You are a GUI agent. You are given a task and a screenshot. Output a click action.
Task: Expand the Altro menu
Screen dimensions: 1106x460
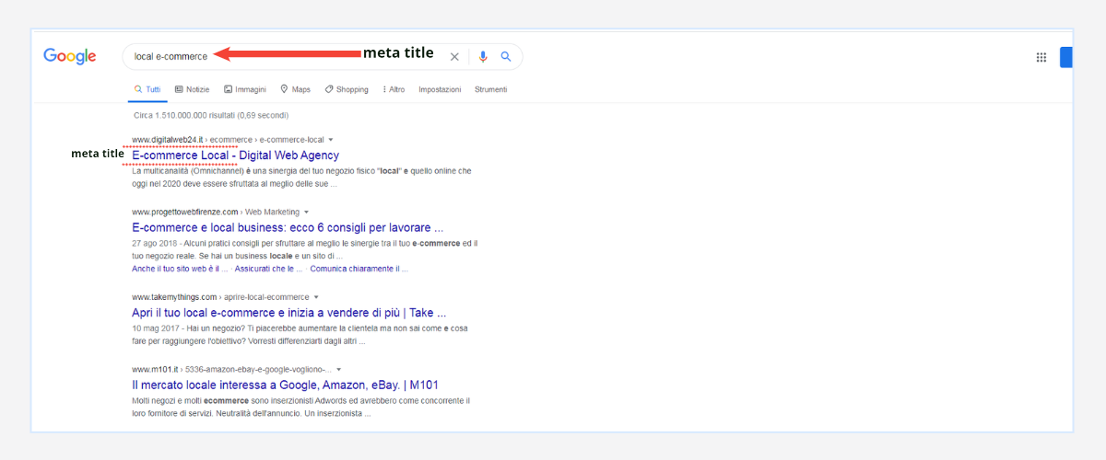click(x=393, y=89)
